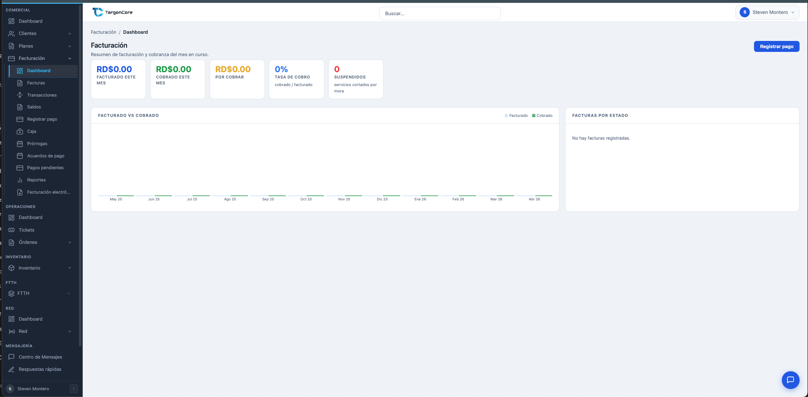Click the Tickets icon
Screen dimensions: 808x397
[11, 230]
